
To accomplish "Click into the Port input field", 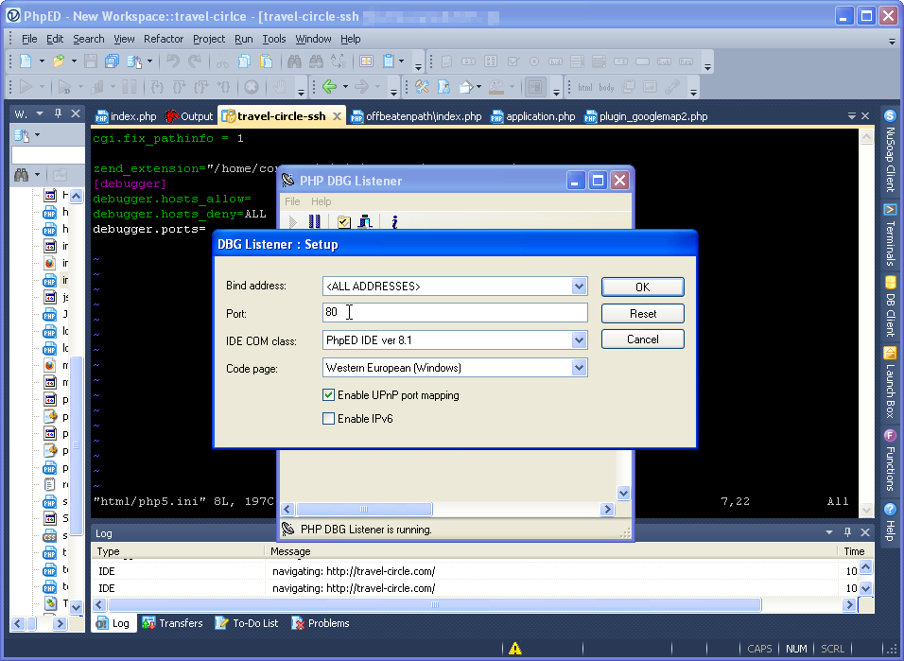I will click(454, 312).
